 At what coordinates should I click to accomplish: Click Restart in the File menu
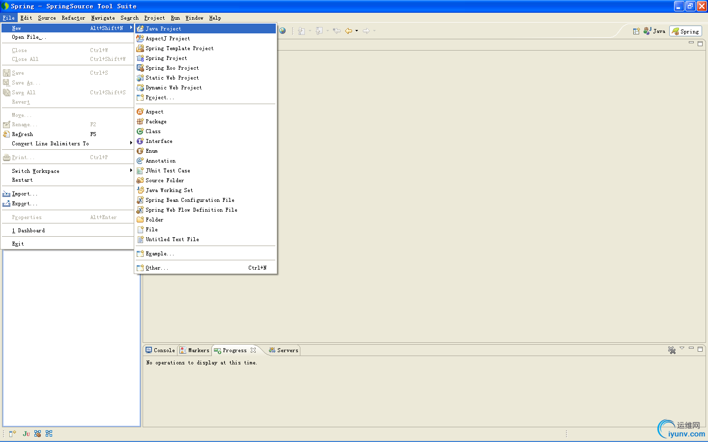coord(68,180)
